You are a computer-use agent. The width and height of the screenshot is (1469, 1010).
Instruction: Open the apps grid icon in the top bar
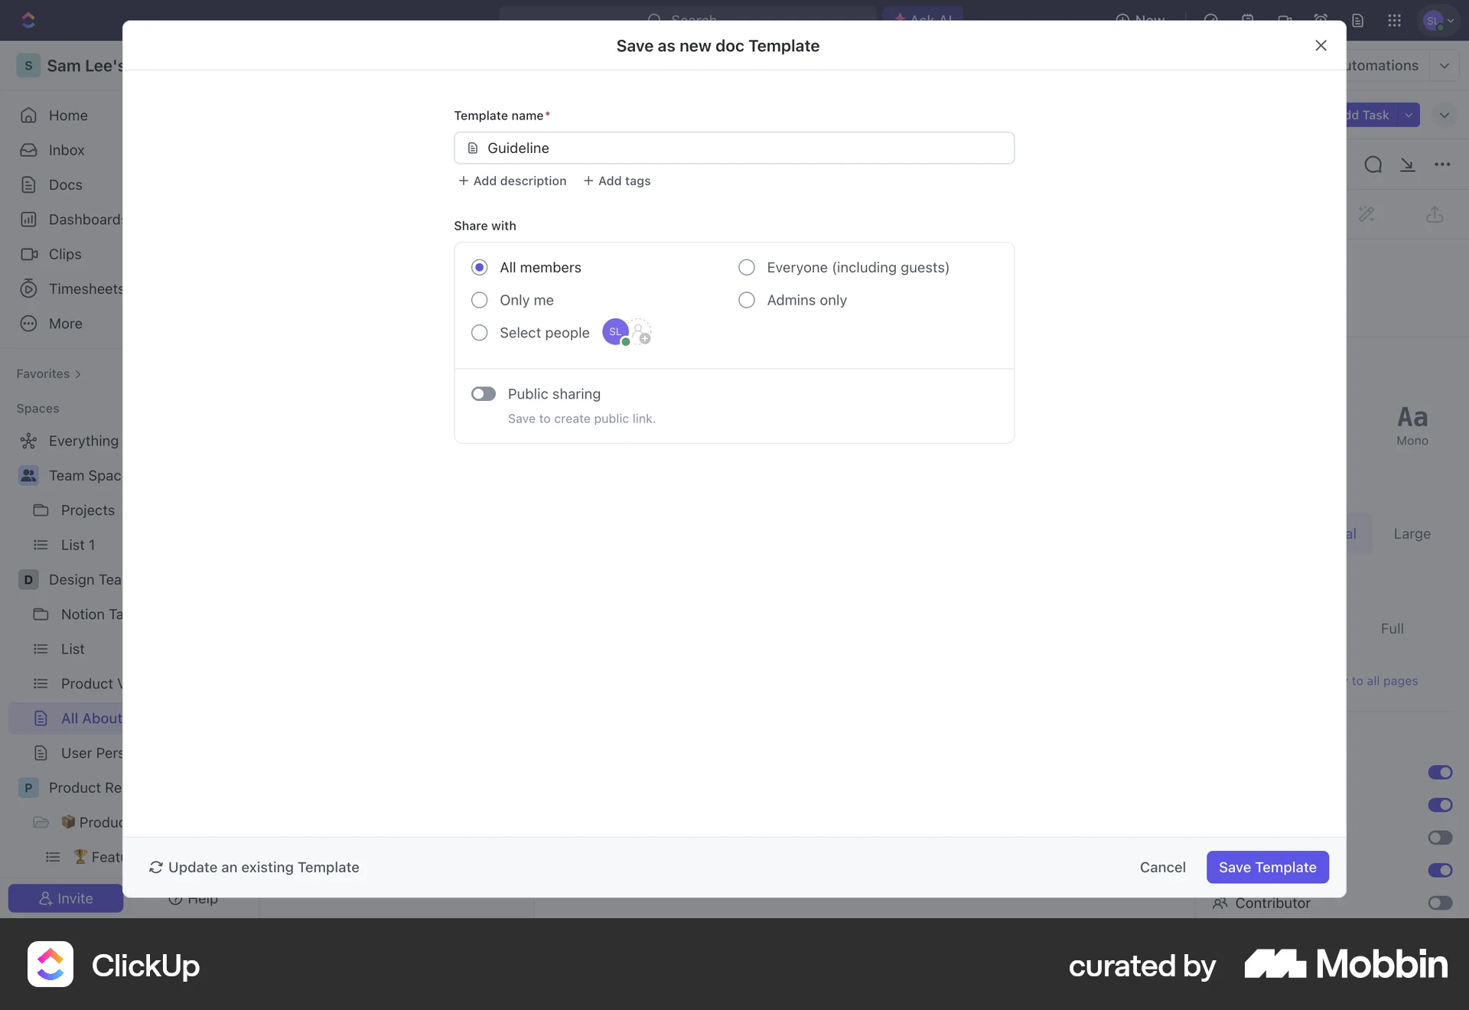click(x=1394, y=21)
